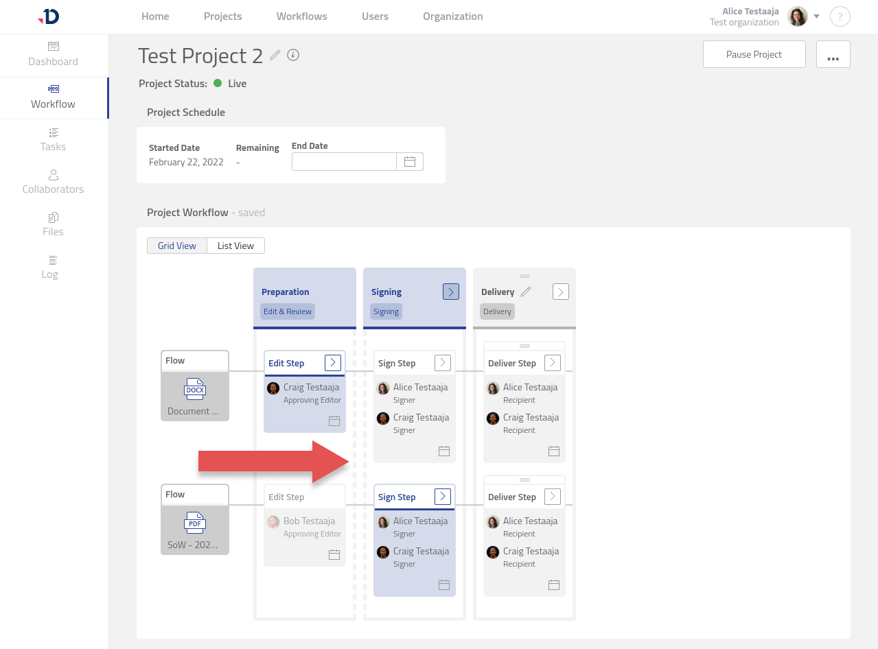Go to the Tasks sidebar tab
This screenshot has height=649, width=878.
tap(53, 139)
